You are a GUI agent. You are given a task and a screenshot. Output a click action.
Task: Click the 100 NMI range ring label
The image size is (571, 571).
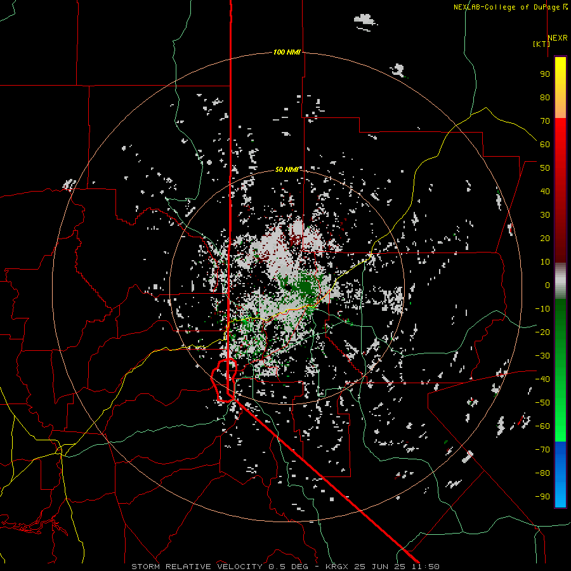[287, 53]
